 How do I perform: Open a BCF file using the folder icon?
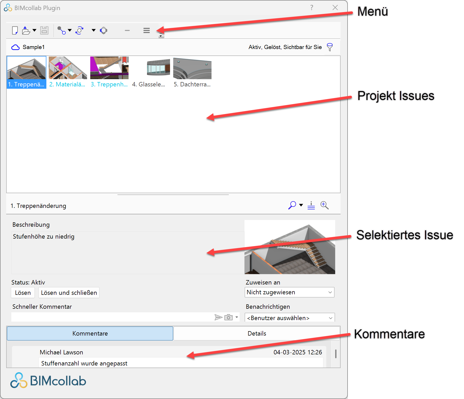(26, 30)
